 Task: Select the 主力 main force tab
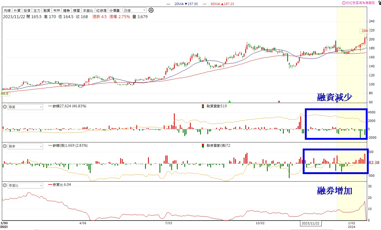37,10
